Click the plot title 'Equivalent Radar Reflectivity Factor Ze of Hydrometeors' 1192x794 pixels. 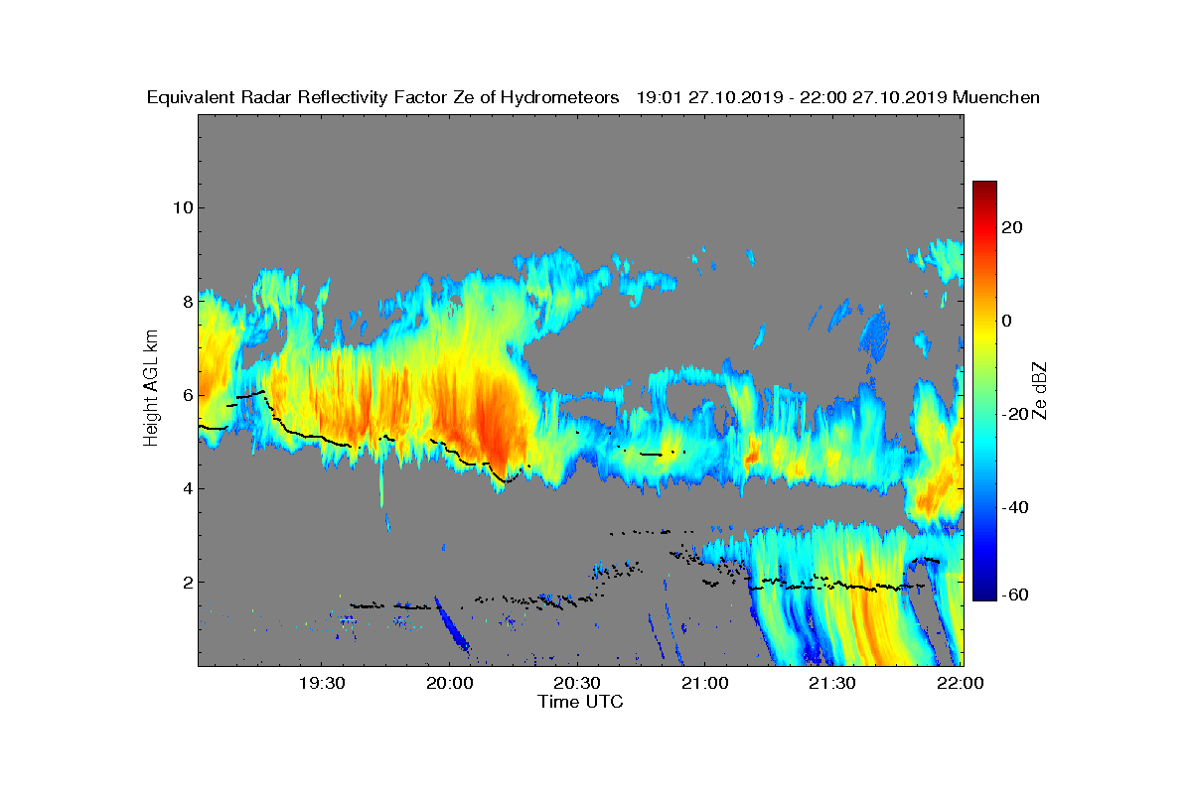(x=383, y=97)
